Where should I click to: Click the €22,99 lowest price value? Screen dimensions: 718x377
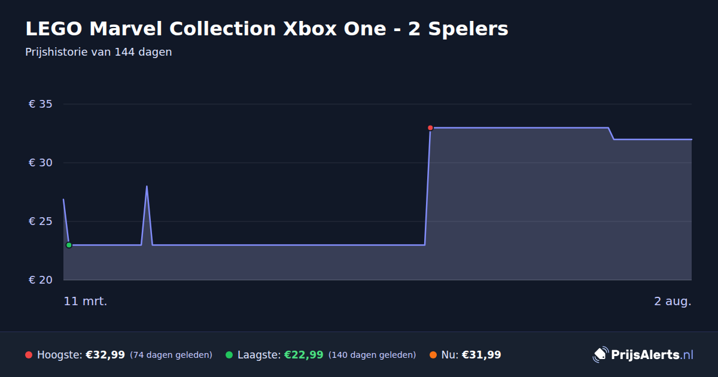303,355
